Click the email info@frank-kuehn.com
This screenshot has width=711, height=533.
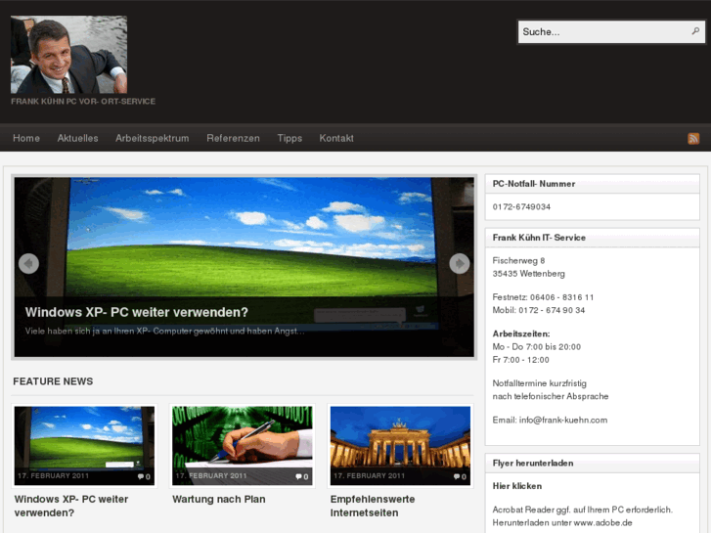[x=563, y=421]
